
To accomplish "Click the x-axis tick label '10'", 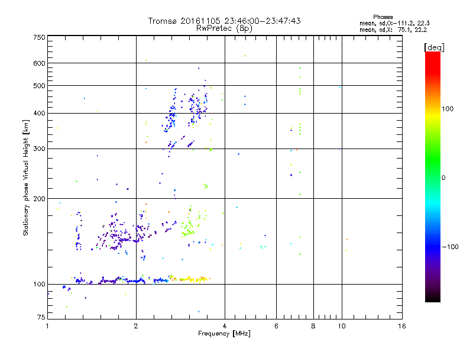I will point(342,326).
